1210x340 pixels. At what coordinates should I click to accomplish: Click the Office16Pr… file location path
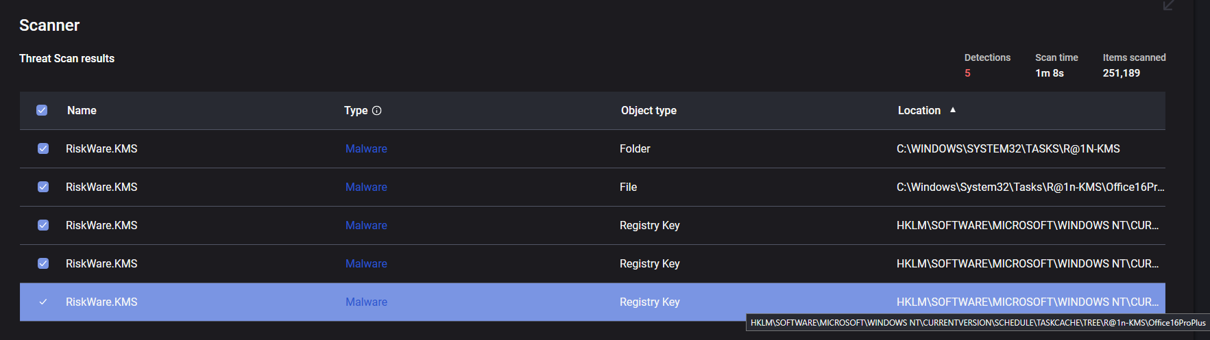1030,187
